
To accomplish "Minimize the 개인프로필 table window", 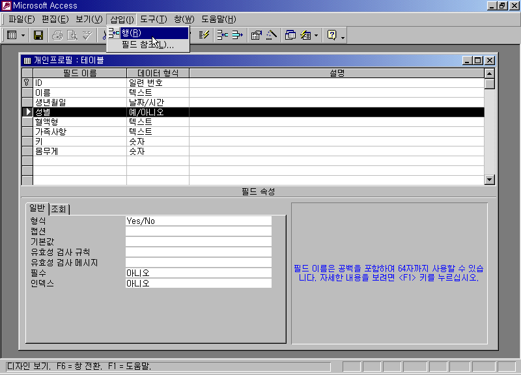I will [x=467, y=61].
